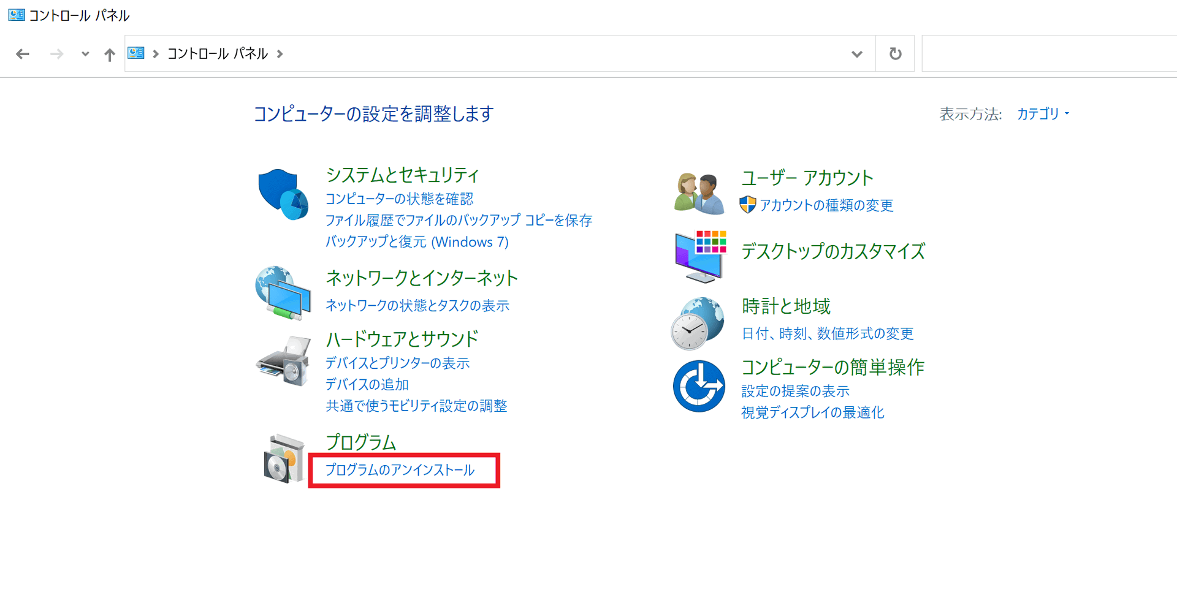Click アカウントの種類の変更 link
The image size is (1177, 614).
[x=826, y=205]
